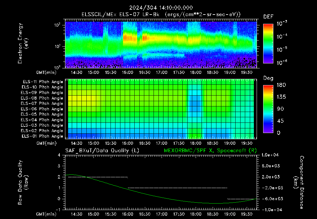Click the 180 value on Deg scale
Image resolution: width=317 pixels, height=219 pixels.
coord(281,85)
